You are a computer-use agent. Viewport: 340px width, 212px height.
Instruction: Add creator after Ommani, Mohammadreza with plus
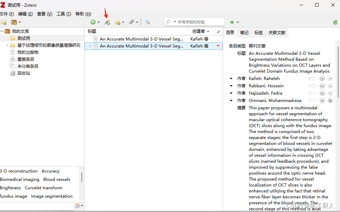pyautogui.click(x=330, y=101)
